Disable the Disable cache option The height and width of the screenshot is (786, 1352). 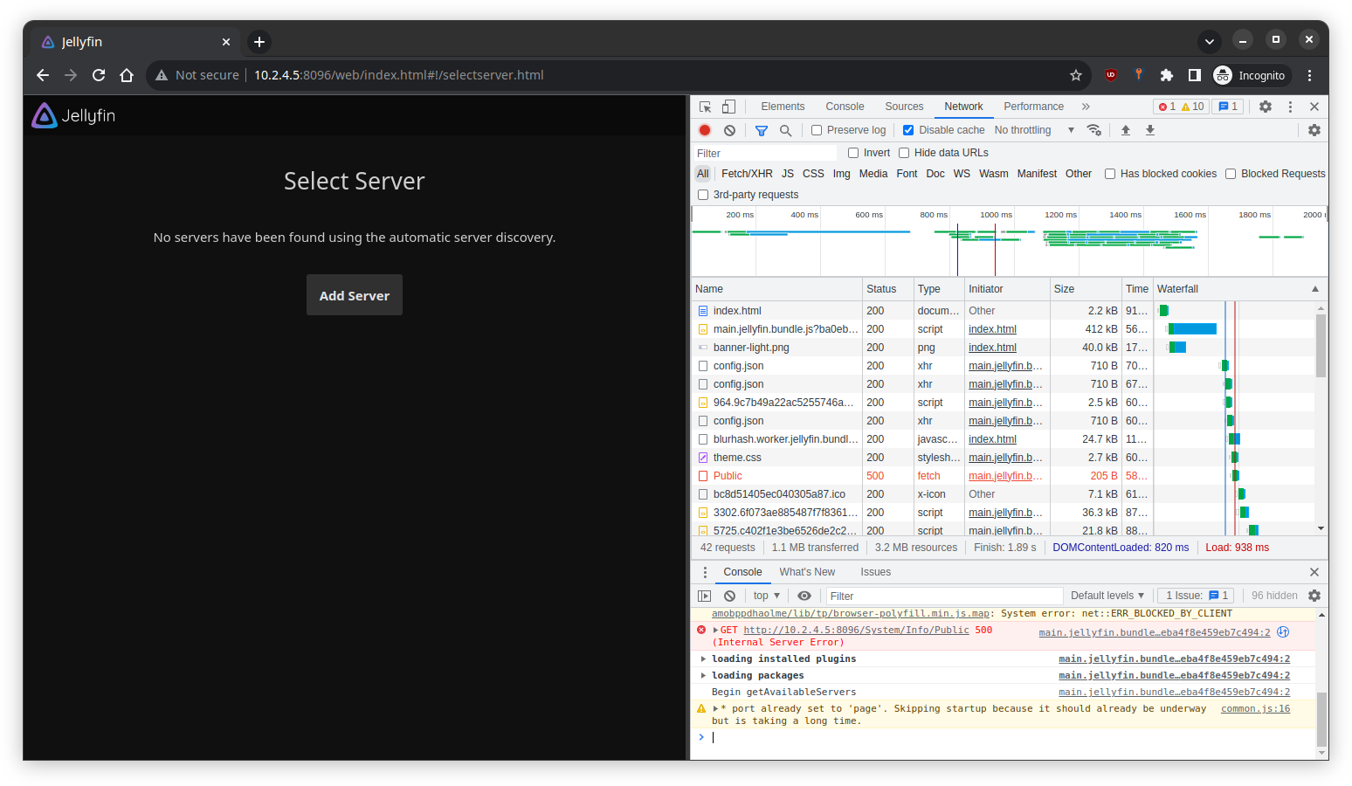pos(908,129)
